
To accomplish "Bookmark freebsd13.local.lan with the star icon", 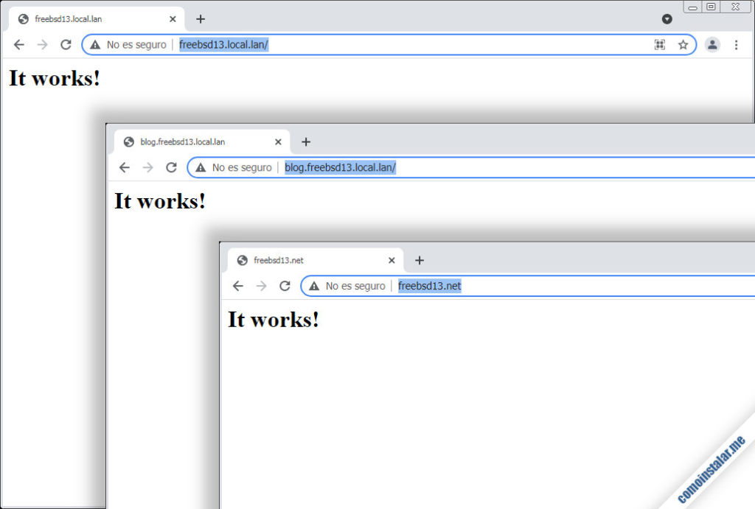I will point(683,45).
